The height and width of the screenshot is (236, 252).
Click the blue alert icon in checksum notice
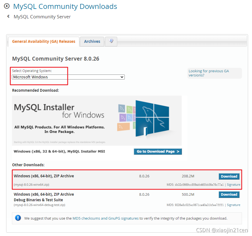(18, 218)
